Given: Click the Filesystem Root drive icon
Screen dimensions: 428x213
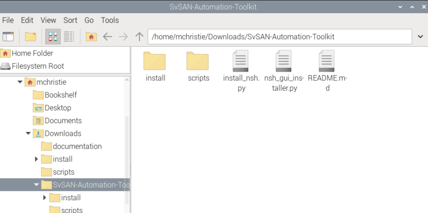Looking at the screenshot, I should coord(5,66).
